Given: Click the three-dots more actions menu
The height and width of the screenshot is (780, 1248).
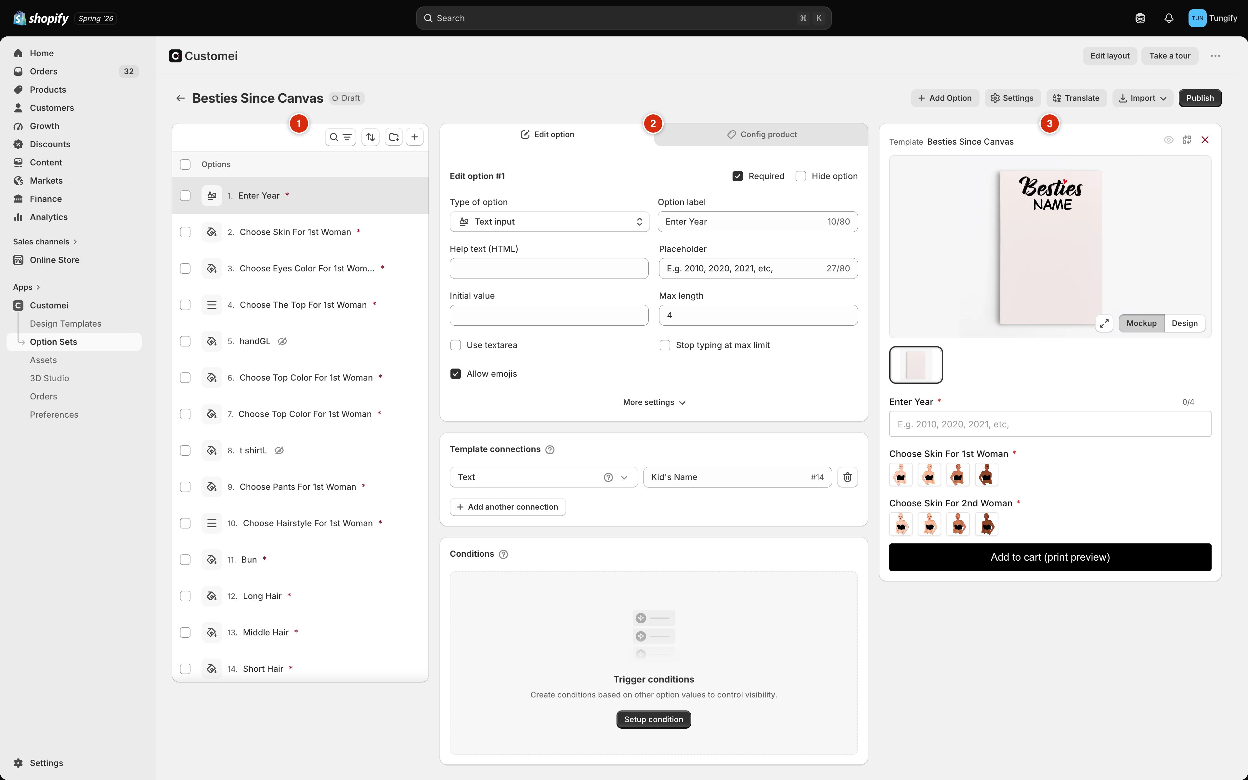Looking at the screenshot, I should pos(1215,56).
